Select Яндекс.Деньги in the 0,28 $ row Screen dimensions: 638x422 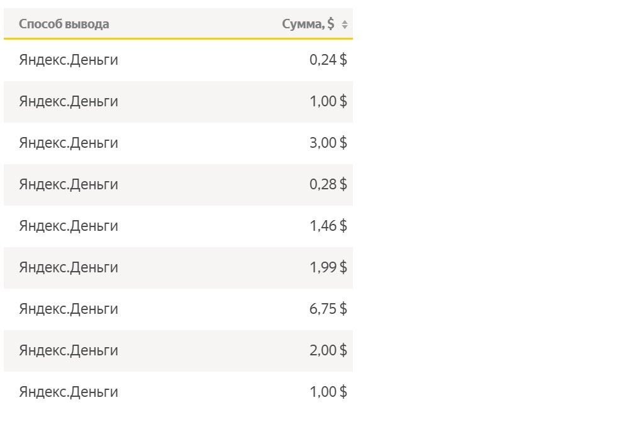pyautogui.click(x=69, y=184)
